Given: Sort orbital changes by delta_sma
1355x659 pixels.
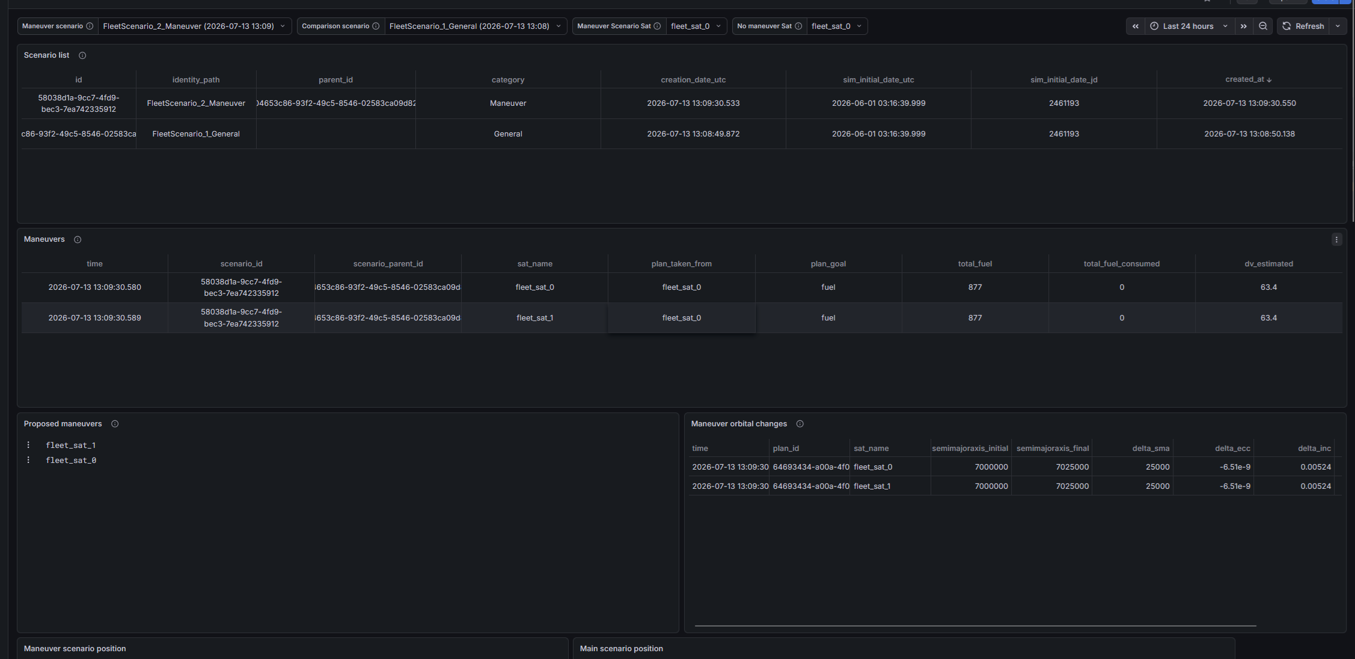Looking at the screenshot, I should point(1151,448).
